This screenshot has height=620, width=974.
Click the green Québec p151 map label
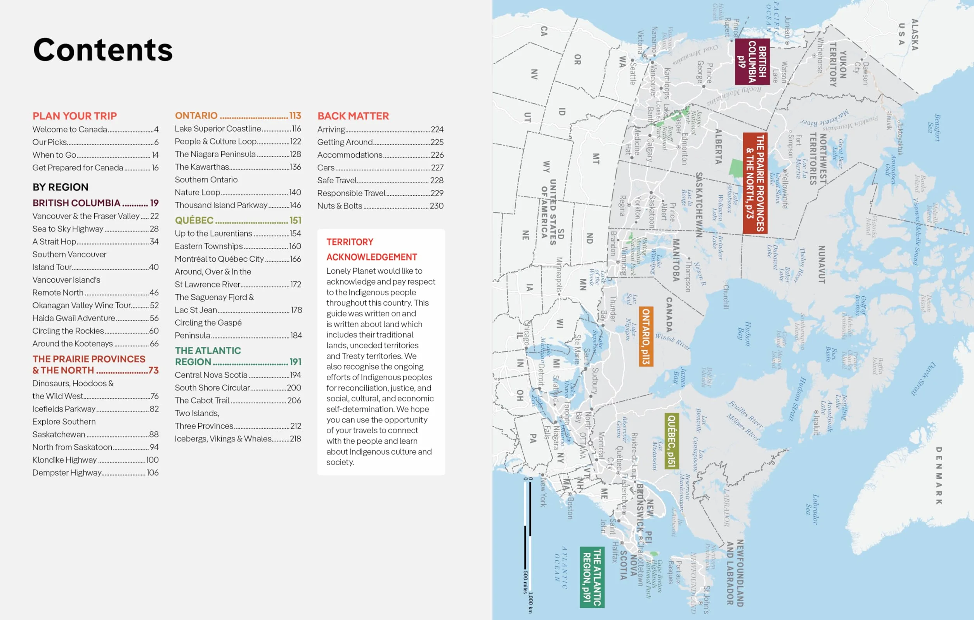point(672,441)
